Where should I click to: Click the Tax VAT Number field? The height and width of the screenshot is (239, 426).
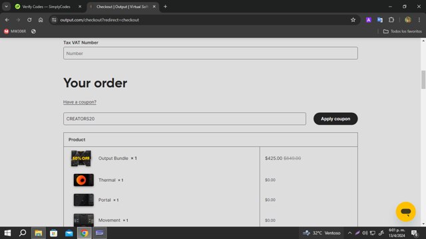210,53
